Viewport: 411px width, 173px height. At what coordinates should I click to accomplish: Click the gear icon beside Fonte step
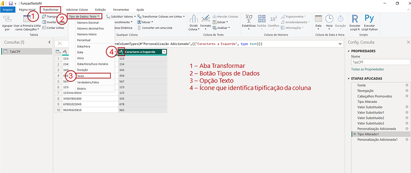407,85
